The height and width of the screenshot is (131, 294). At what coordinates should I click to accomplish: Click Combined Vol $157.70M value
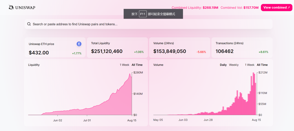(x=251, y=8)
